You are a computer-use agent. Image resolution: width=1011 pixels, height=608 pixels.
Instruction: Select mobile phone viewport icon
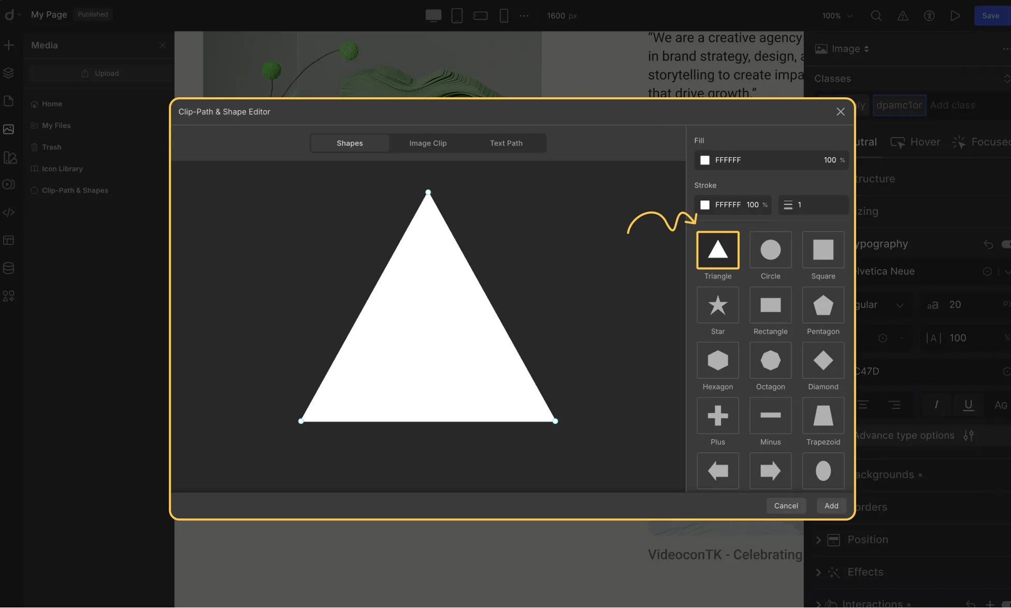(x=503, y=16)
